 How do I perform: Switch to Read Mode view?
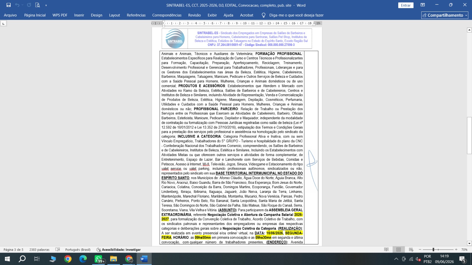tap(386, 250)
